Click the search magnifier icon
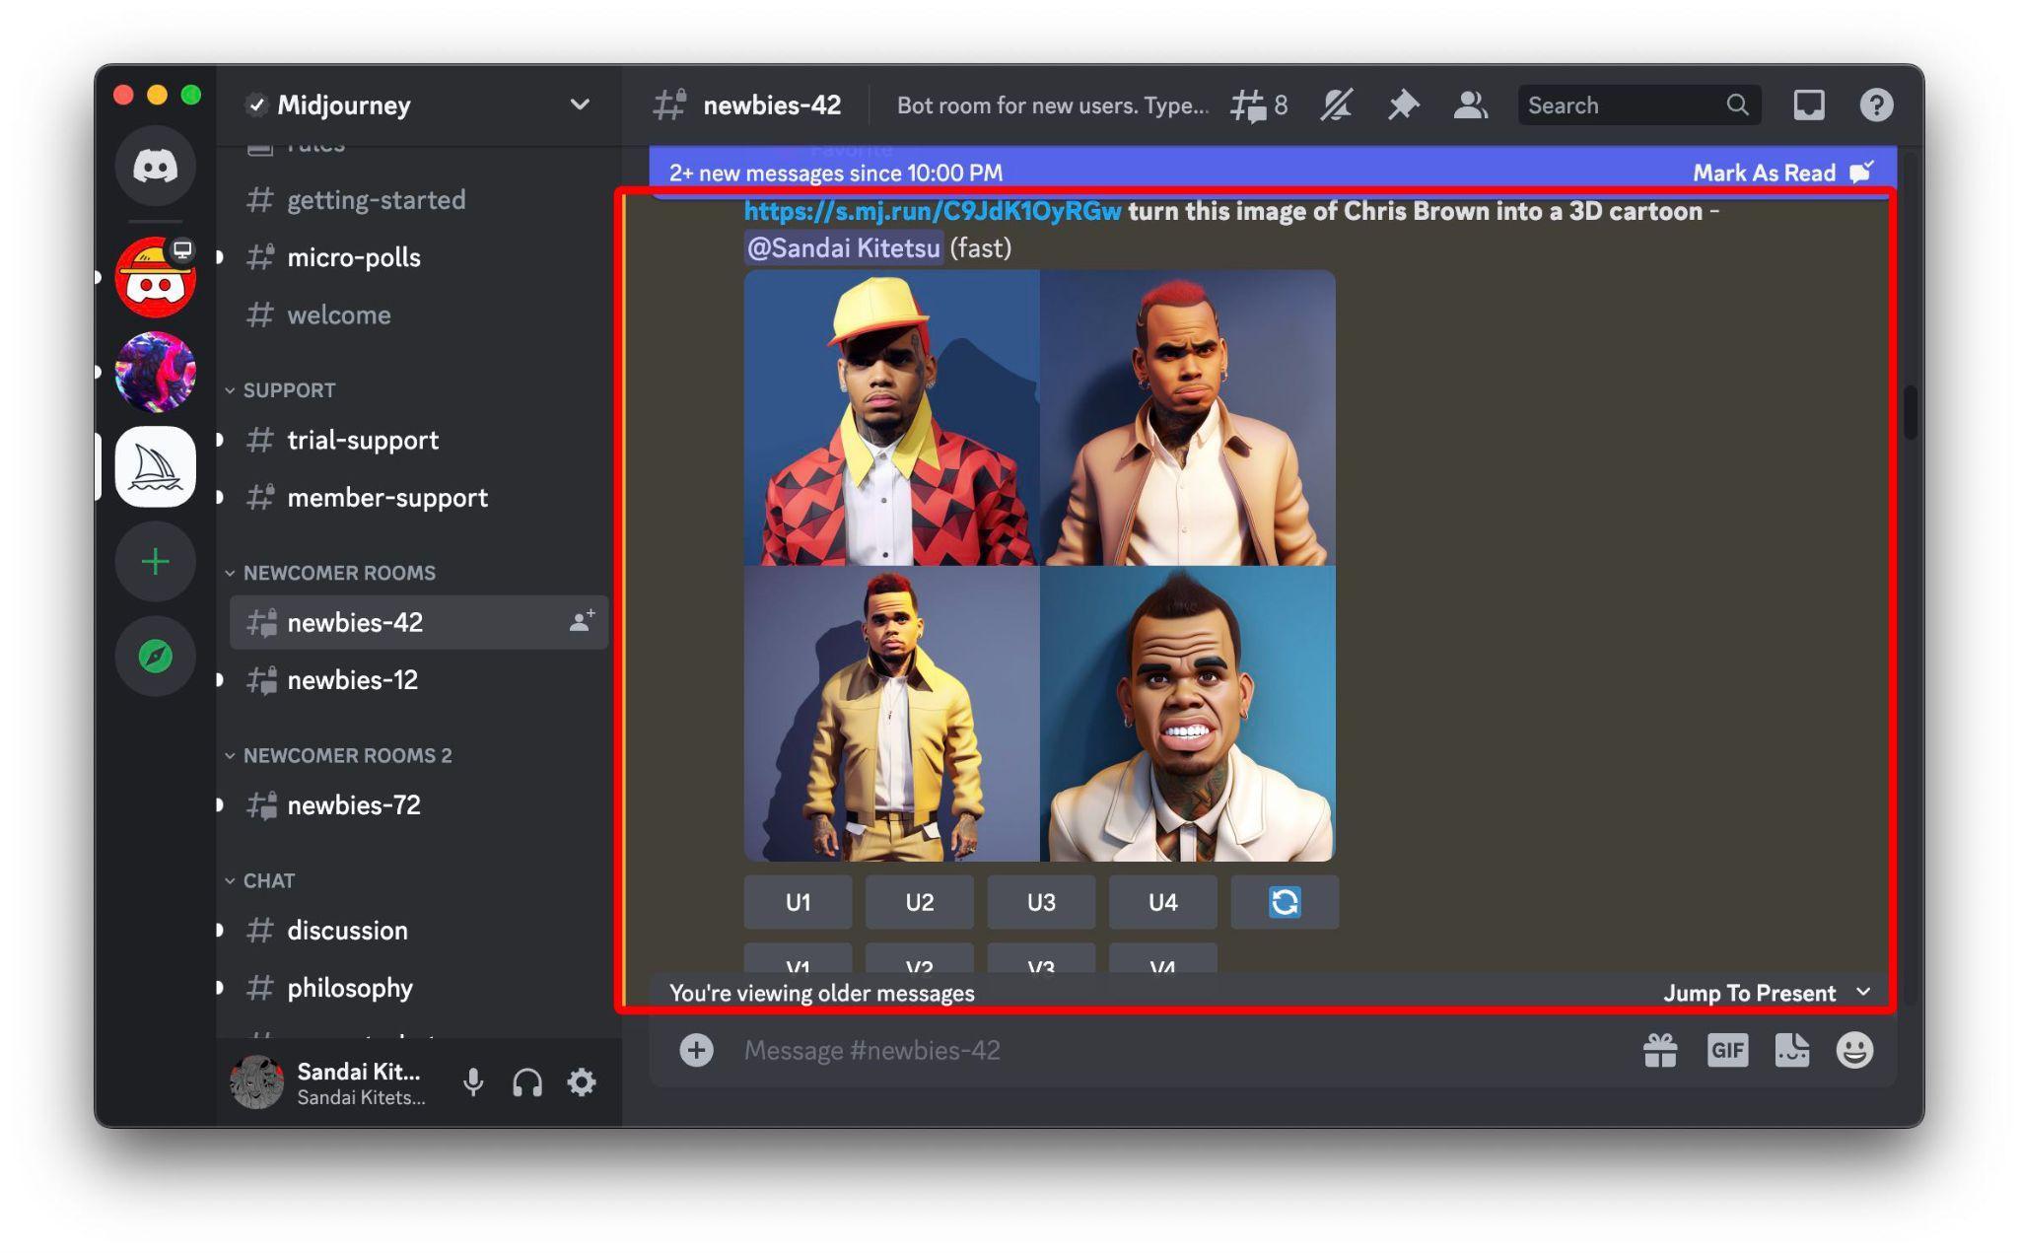 click(x=1737, y=105)
